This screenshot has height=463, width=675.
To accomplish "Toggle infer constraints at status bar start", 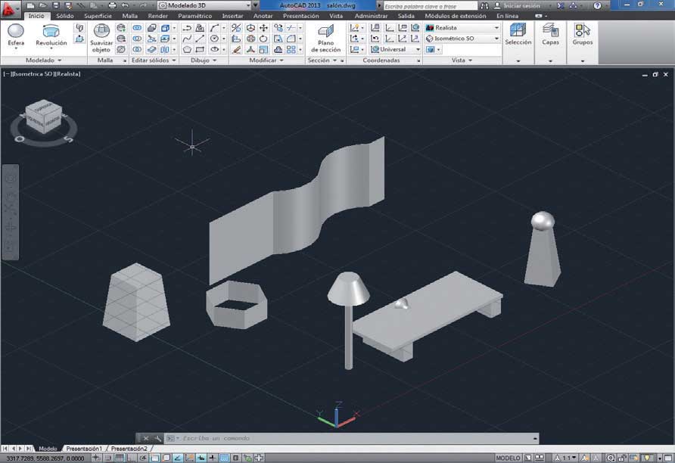I will click(x=97, y=458).
